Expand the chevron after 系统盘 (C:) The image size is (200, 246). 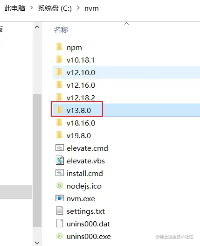pos(78,7)
